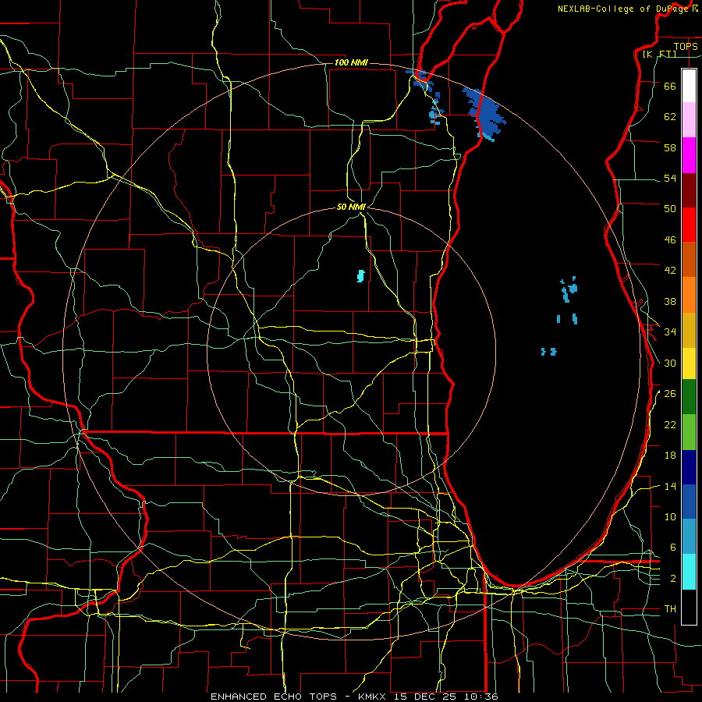This screenshot has height=702, width=702.
Task: Click the "22" legend value
Action: coord(670,424)
